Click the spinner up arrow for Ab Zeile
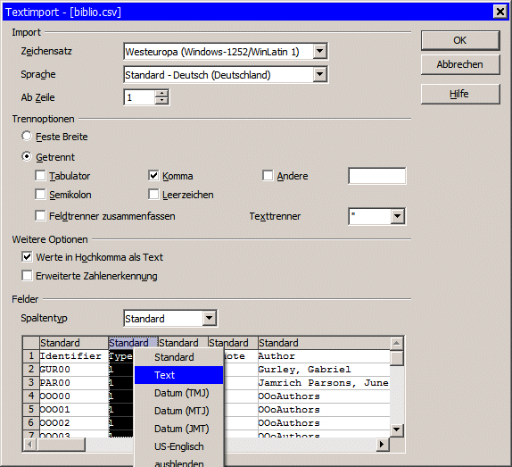512x467 pixels. 161,94
